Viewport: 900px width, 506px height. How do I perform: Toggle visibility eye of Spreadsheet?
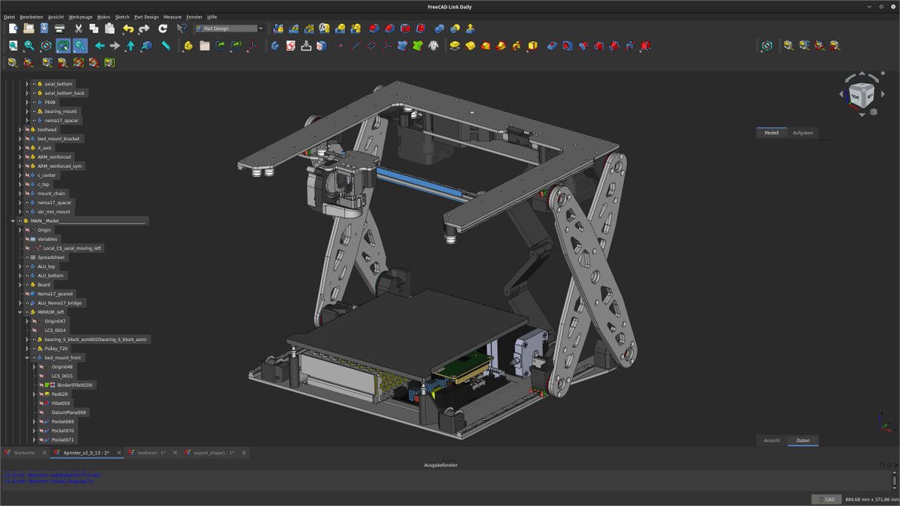tap(27, 257)
